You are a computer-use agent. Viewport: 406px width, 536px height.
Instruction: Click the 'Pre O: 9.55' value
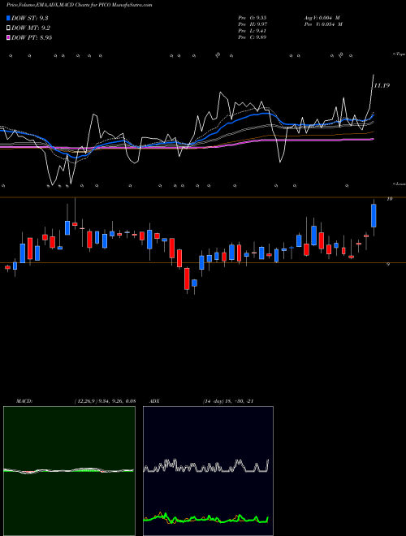[253, 17]
